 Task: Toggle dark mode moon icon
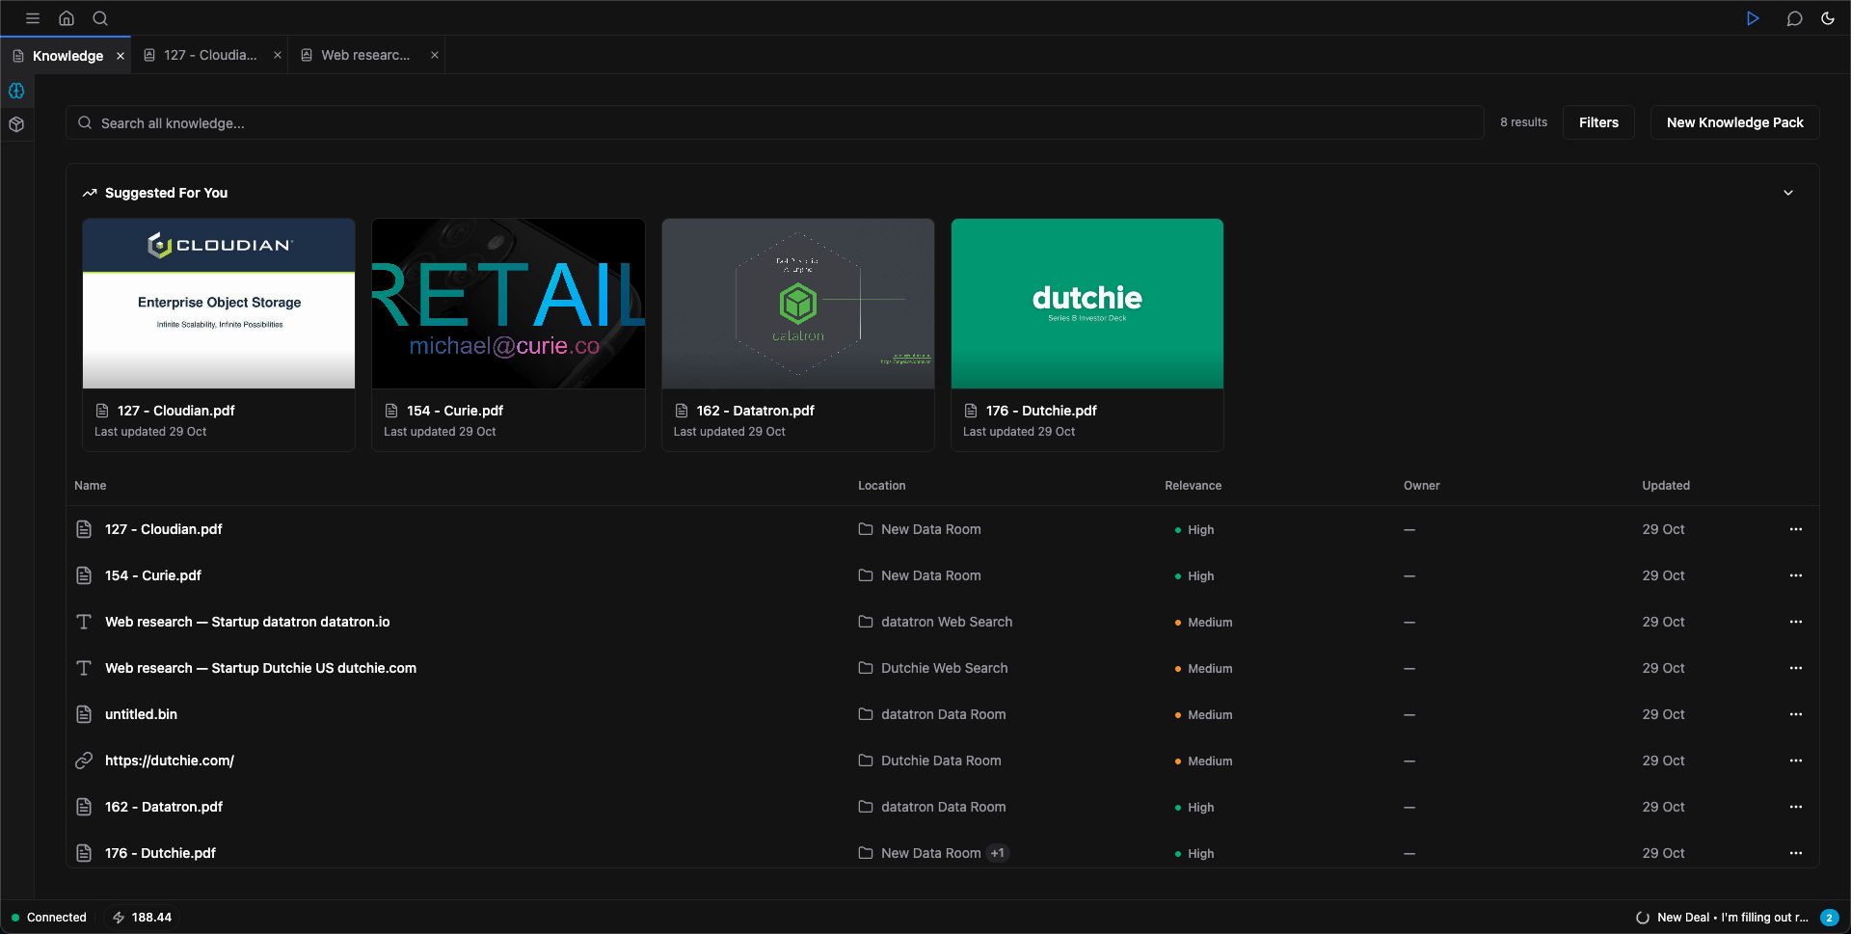click(1828, 18)
